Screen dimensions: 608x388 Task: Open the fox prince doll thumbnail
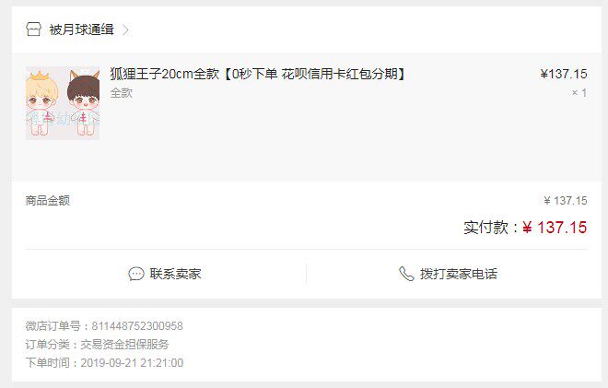(63, 103)
